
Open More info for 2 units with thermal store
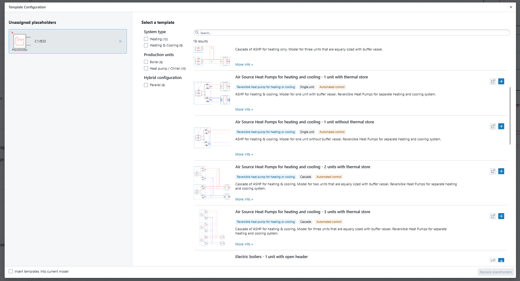[244, 199]
